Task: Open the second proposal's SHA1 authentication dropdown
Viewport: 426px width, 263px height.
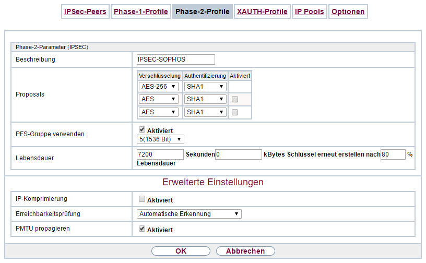Action: (x=205, y=99)
